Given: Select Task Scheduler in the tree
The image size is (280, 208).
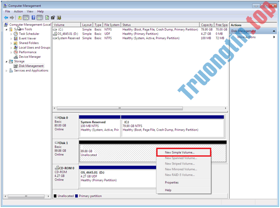Looking at the screenshot, I should pos(29,34).
